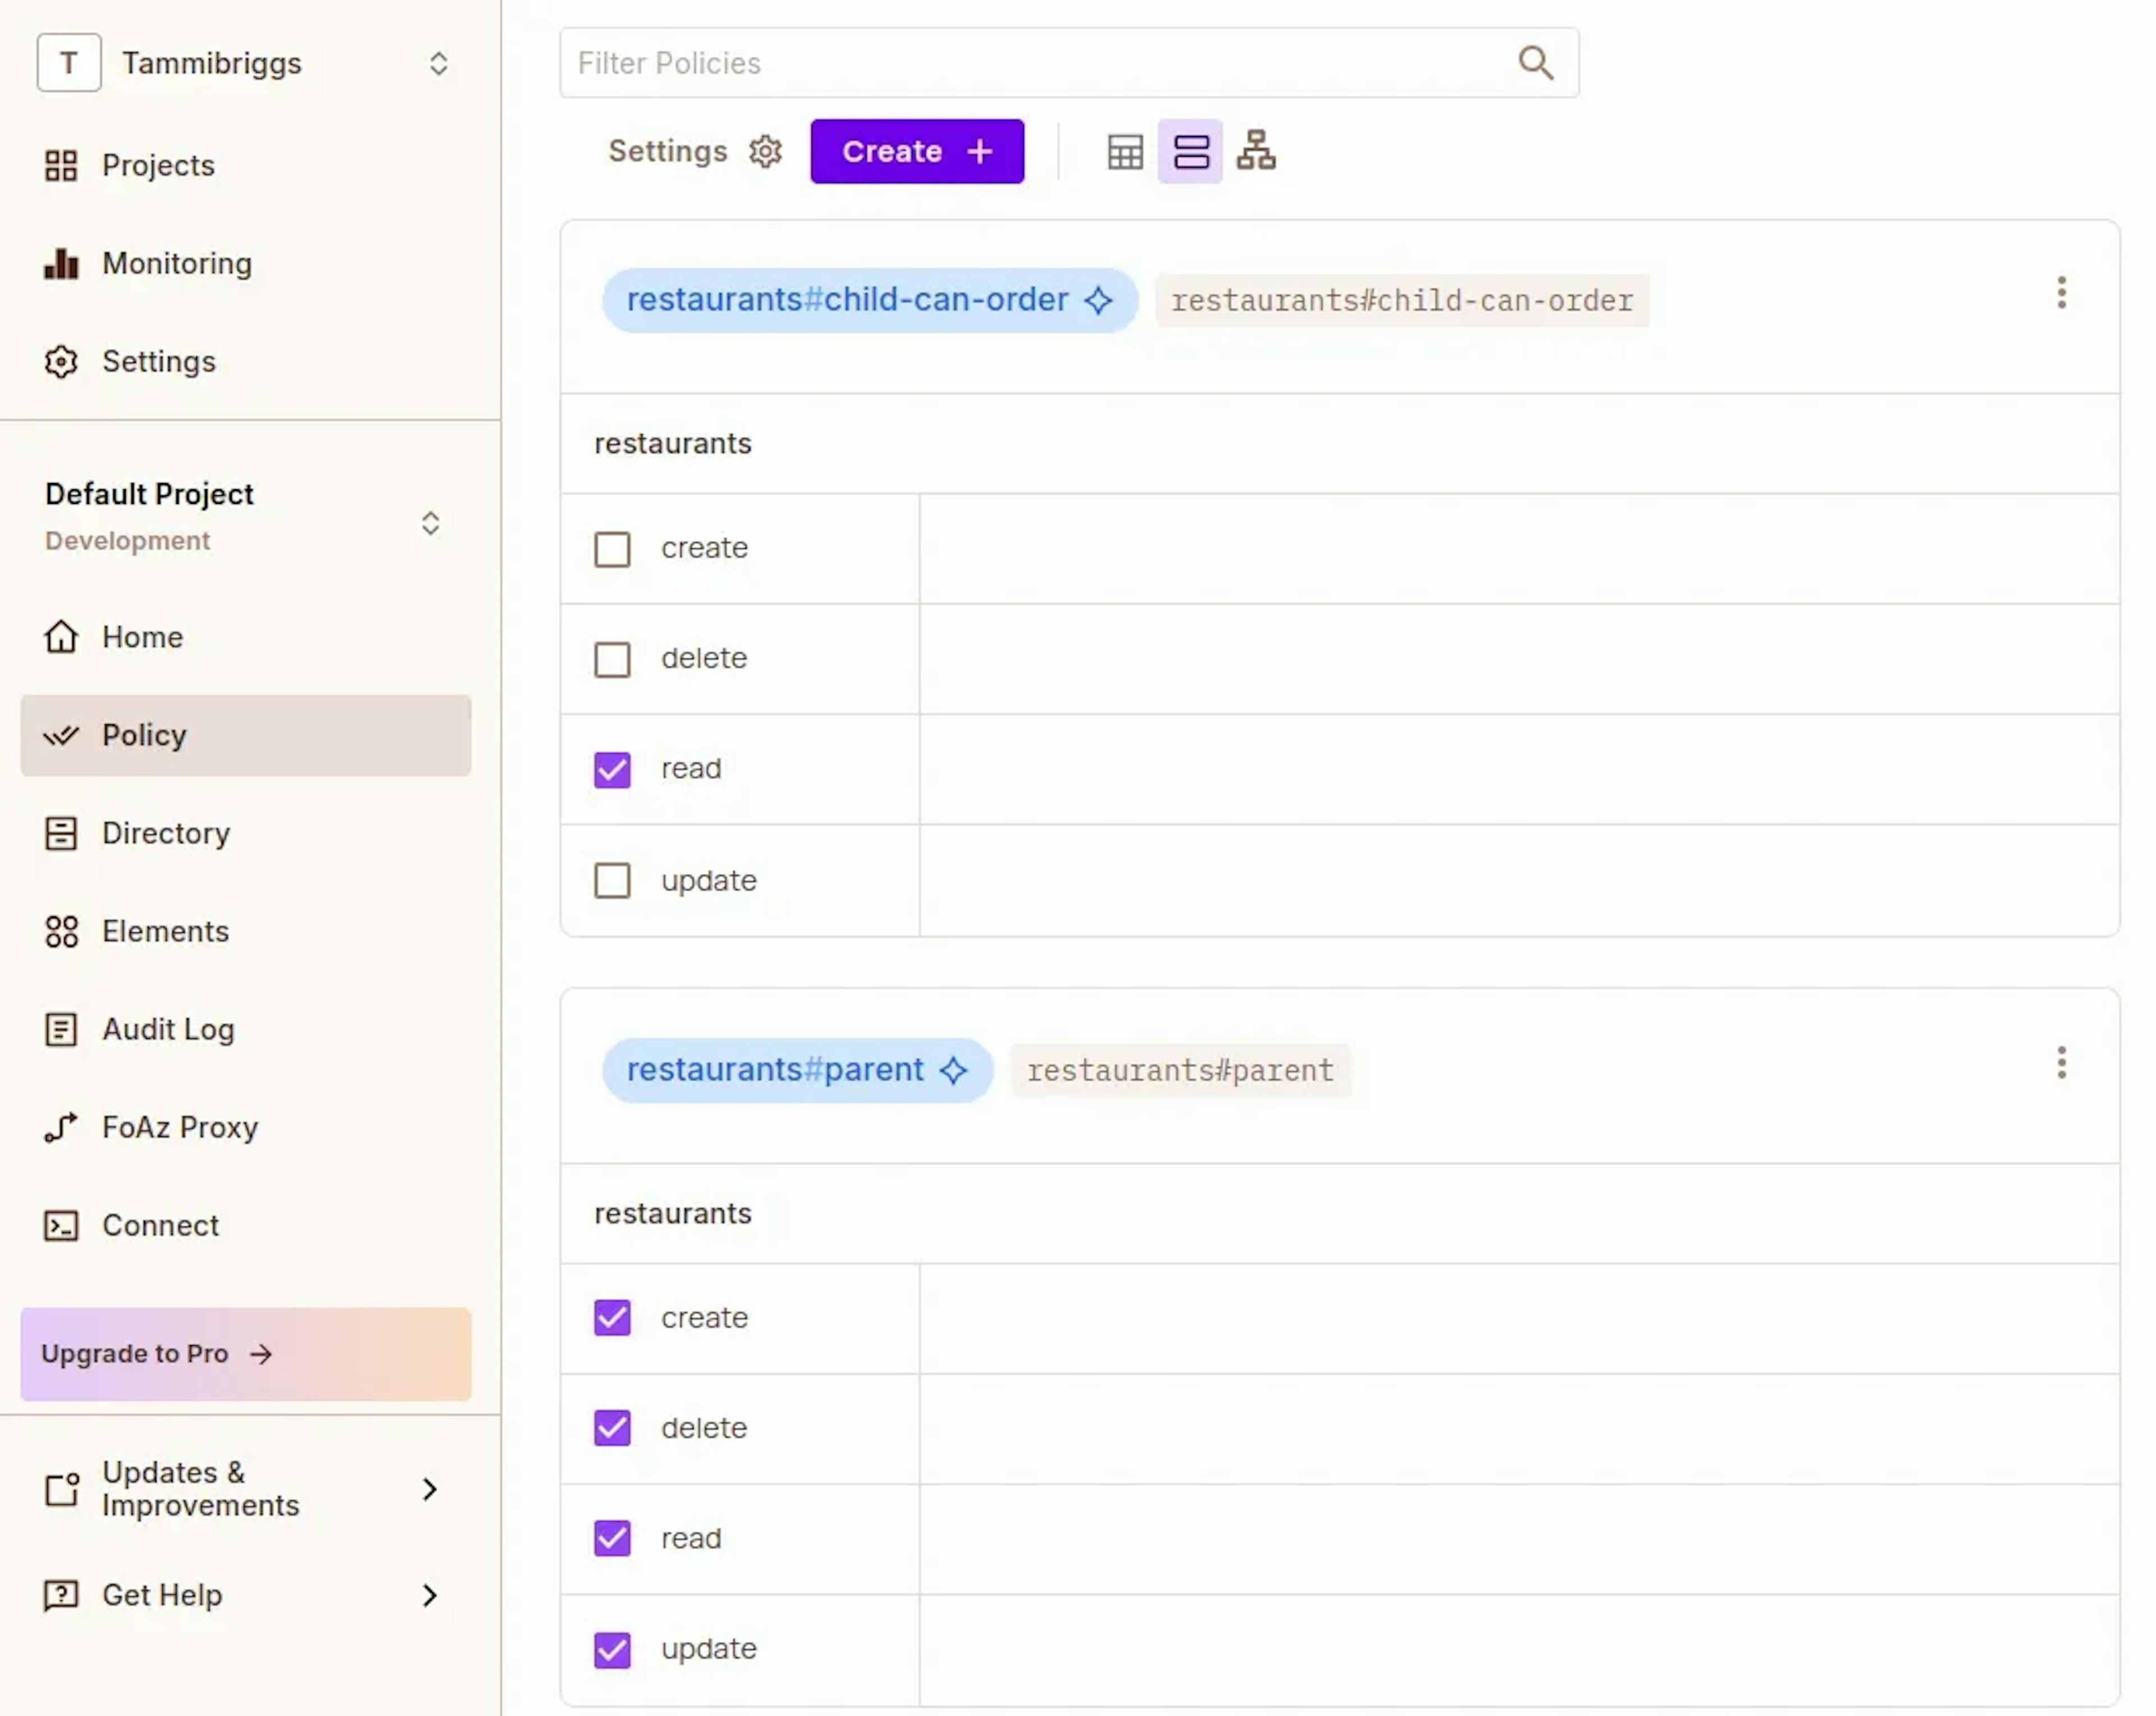2156x1716 pixels.
Task: Click restaurants heading in parent card
Action: point(673,1214)
